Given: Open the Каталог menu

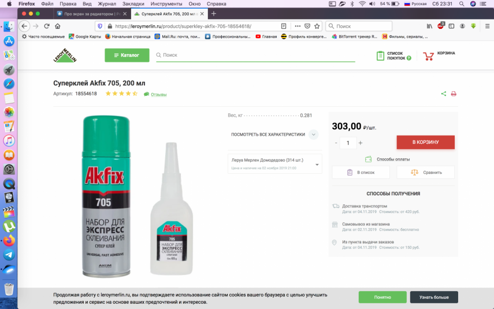Looking at the screenshot, I should (x=127, y=55).
